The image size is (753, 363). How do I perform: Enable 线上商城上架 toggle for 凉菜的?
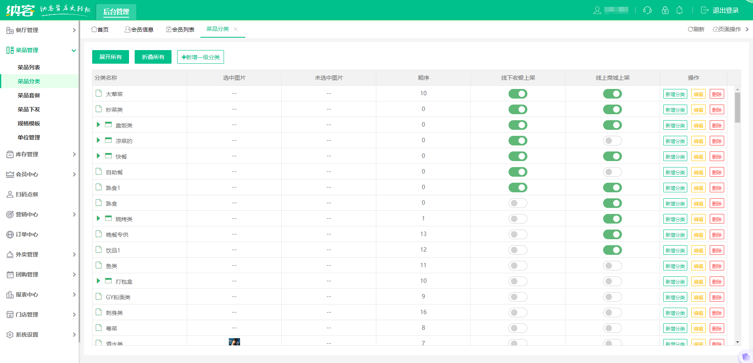[612, 141]
